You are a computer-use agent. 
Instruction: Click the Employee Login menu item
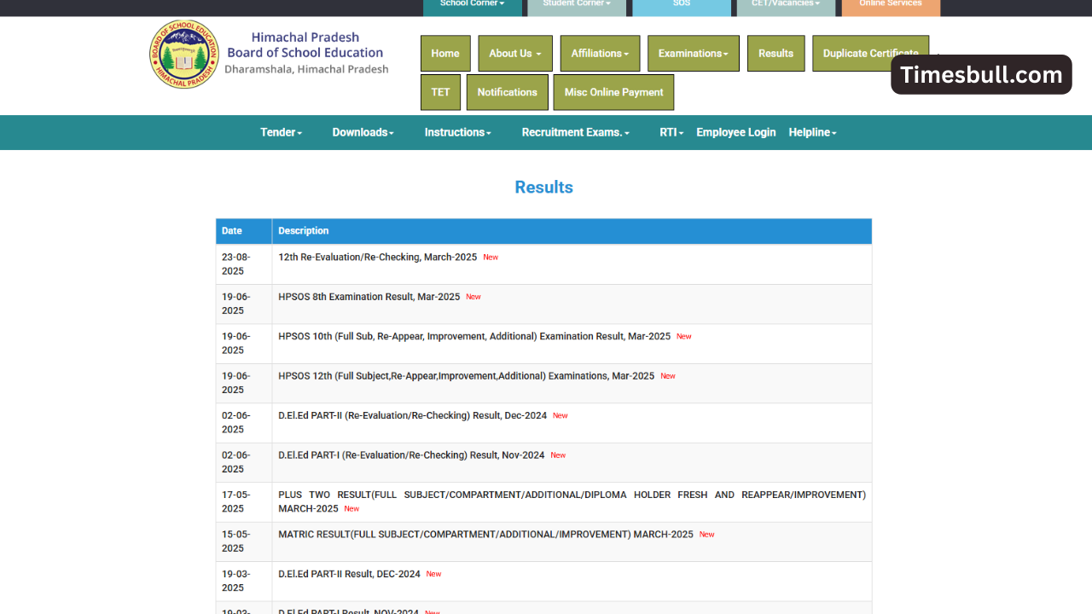(735, 132)
